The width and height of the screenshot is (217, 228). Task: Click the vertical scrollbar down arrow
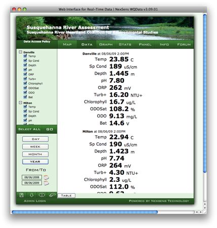point(205,208)
